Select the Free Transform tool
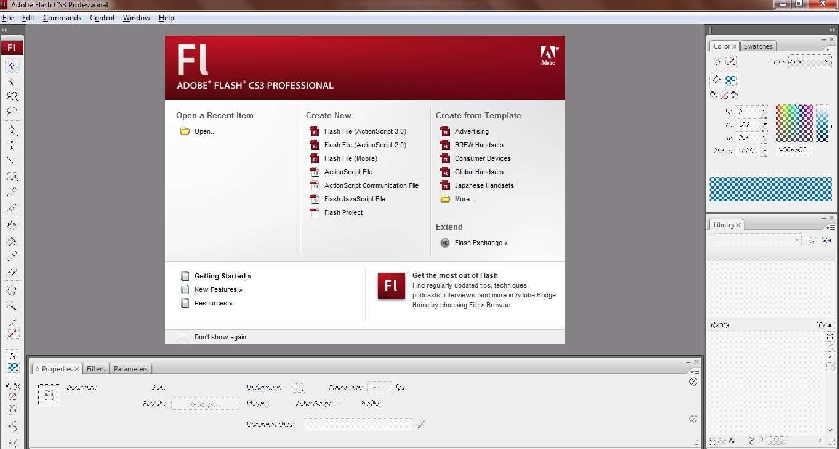The height and width of the screenshot is (449, 839). 12,96
